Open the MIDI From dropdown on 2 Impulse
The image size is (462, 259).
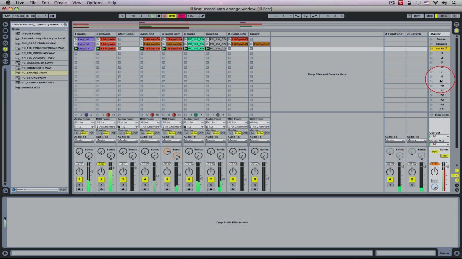(x=106, y=122)
